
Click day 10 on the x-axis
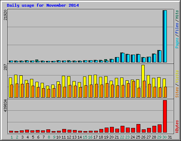coord(58,137)
